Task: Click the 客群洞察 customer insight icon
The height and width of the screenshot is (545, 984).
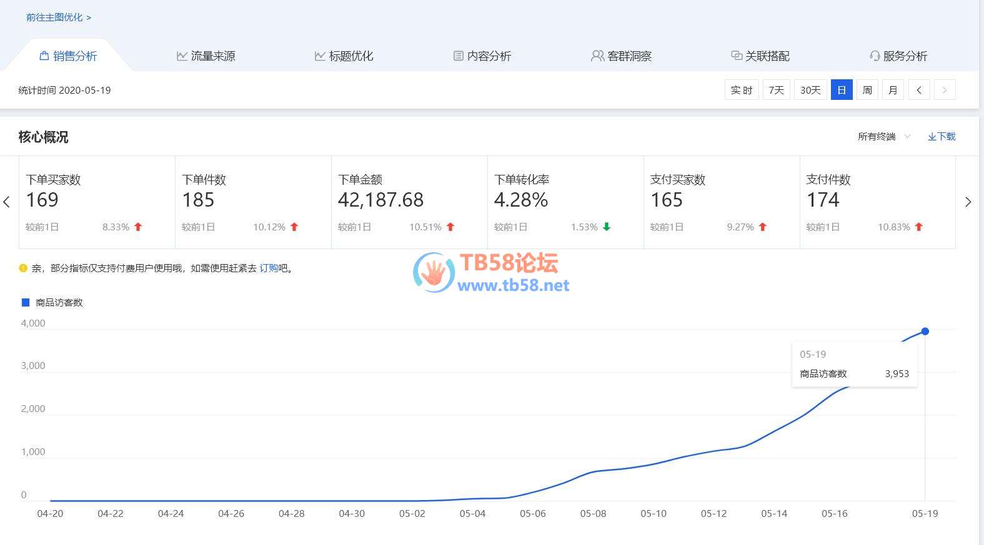Action: click(597, 56)
